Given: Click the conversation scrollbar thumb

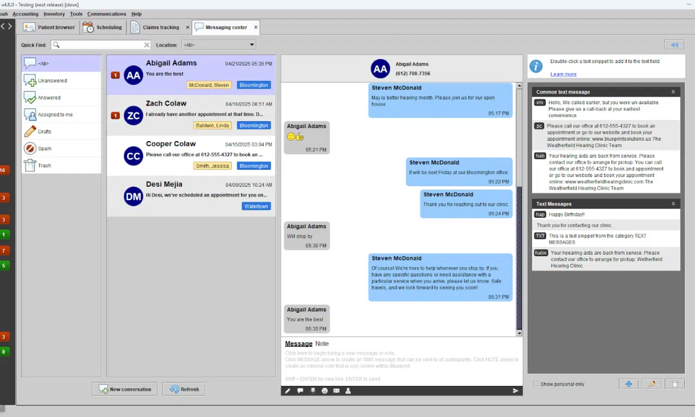Looking at the screenshot, I should point(519,258).
